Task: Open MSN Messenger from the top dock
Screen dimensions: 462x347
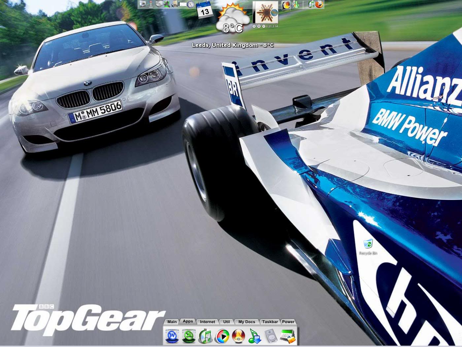Action: 295,5
